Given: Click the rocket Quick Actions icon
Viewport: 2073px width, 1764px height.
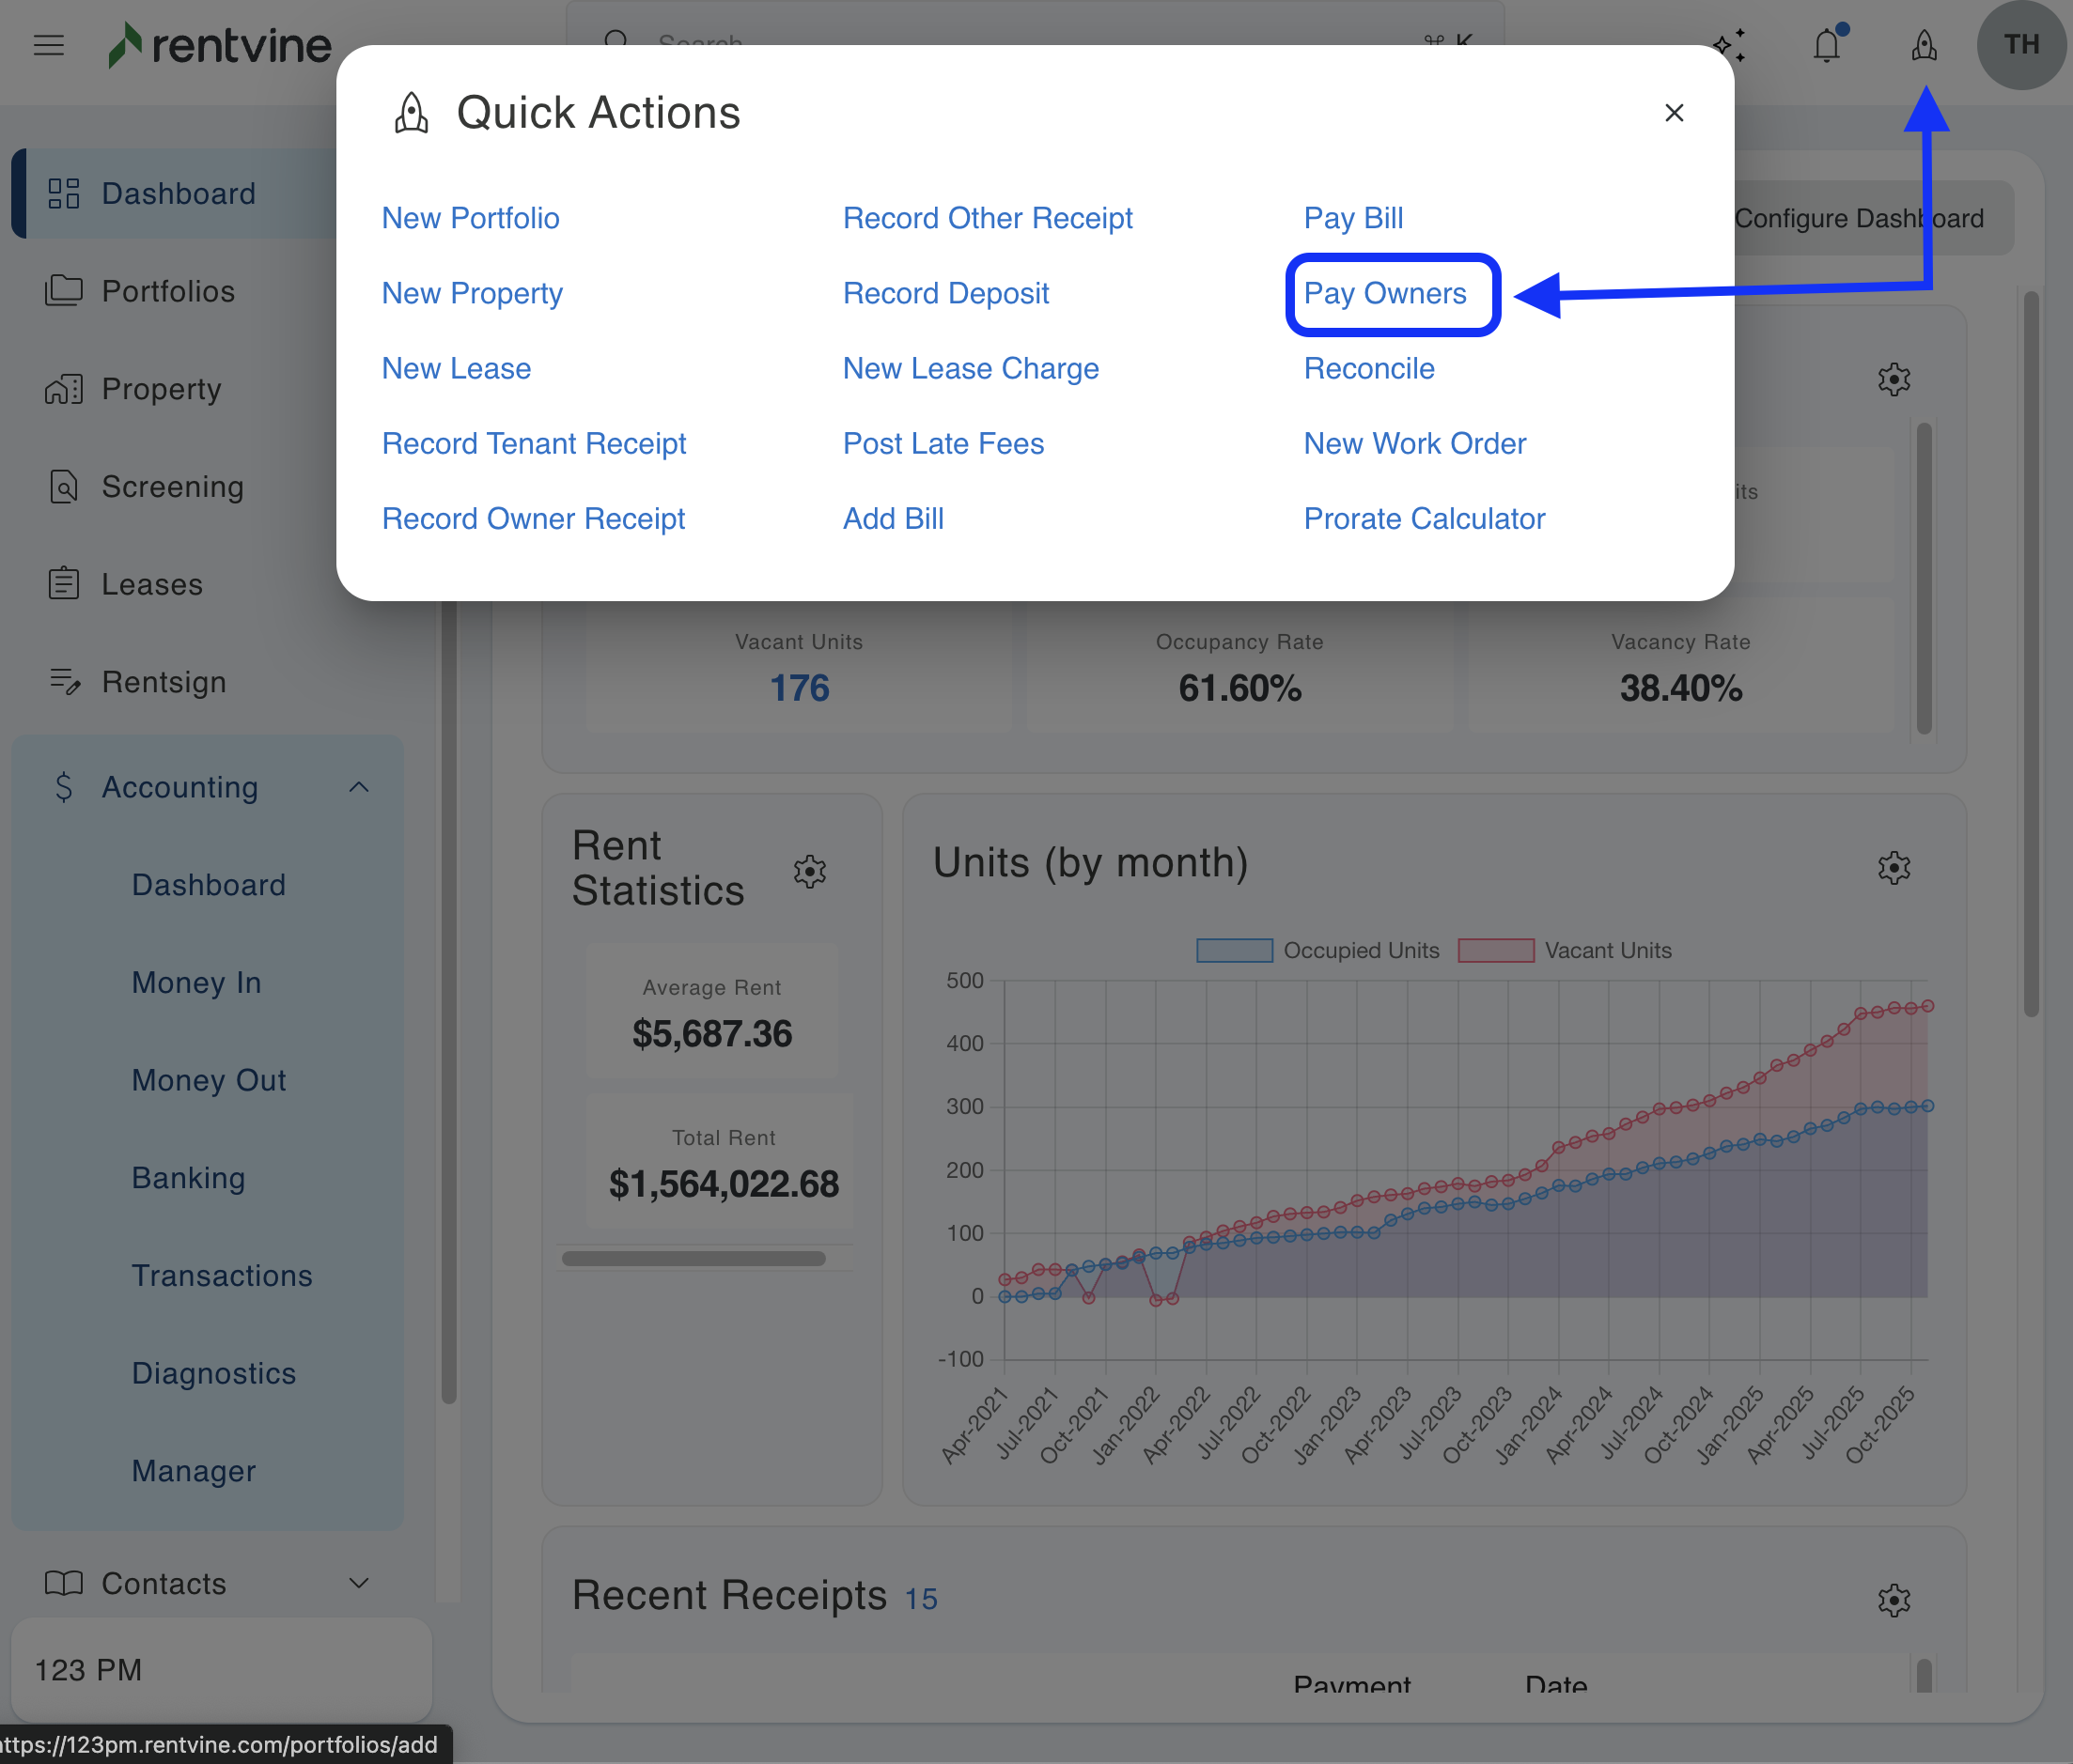Looking at the screenshot, I should tap(1923, 46).
